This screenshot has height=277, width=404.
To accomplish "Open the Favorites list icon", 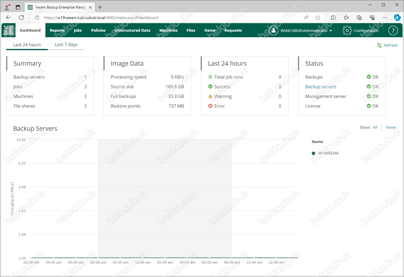I will 346,18.
